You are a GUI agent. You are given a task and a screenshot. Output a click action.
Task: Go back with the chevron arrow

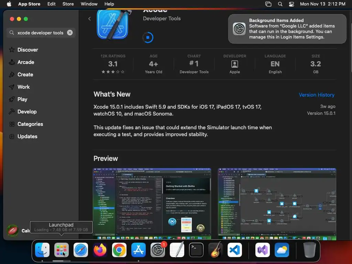(x=89, y=19)
